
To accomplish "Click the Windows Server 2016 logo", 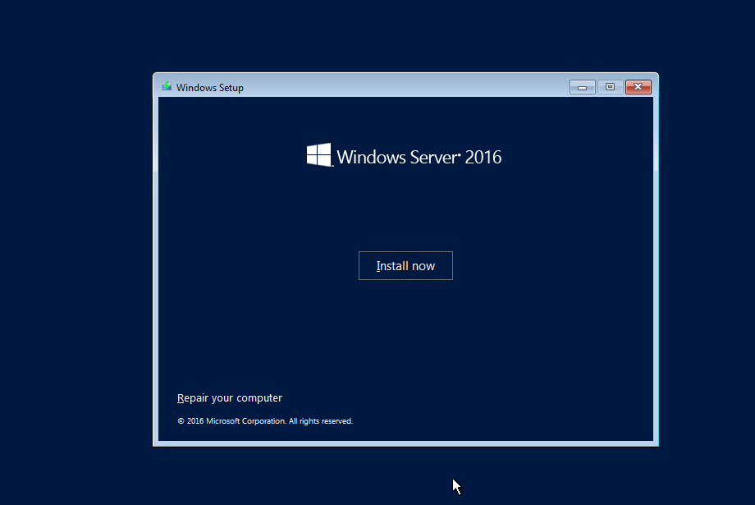I will tap(404, 156).
